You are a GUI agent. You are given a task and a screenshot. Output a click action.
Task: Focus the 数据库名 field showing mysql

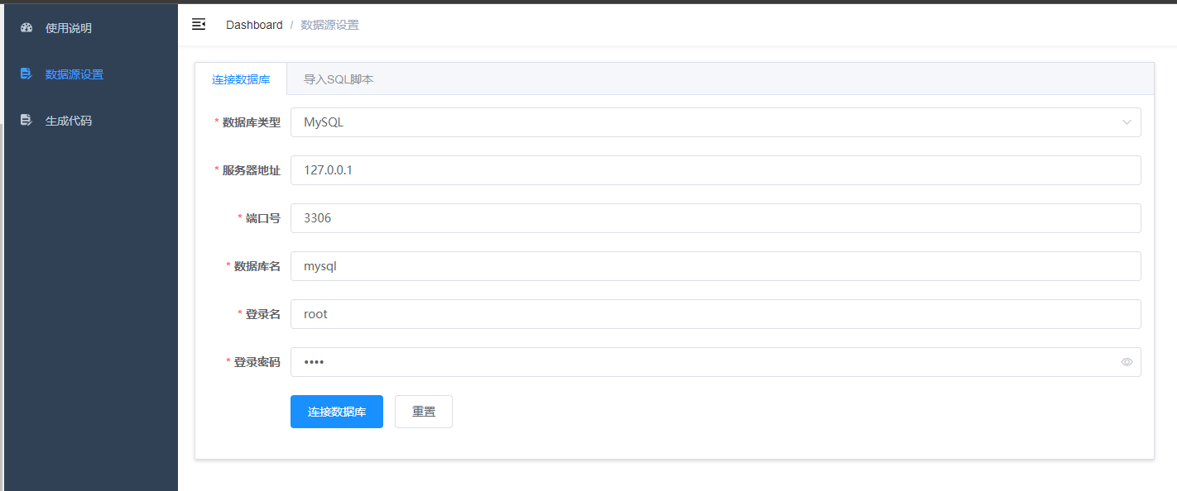716,266
